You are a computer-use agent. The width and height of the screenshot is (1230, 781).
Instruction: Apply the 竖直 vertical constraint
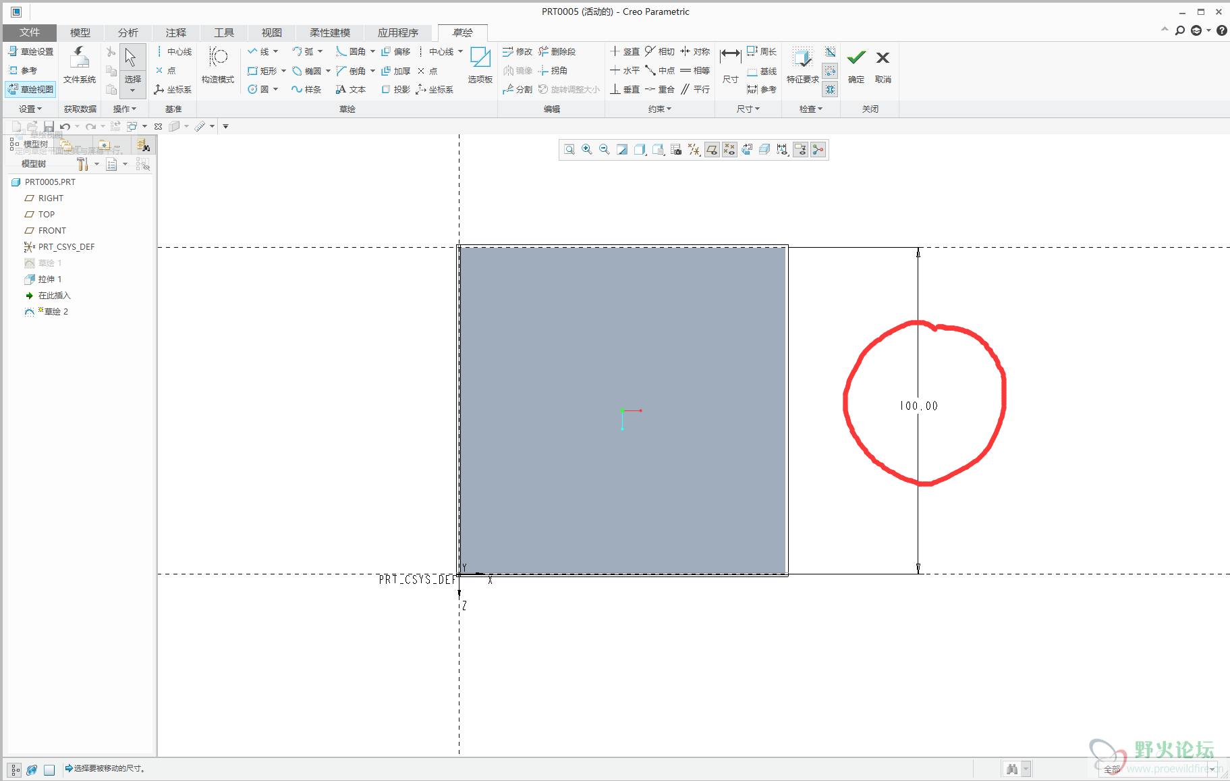tap(625, 51)
